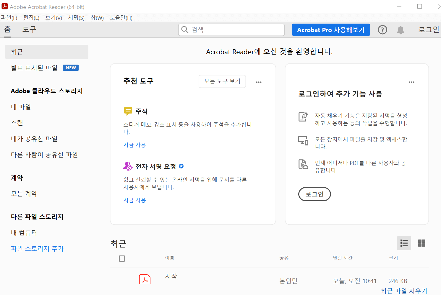Open the 파일(F) menu
The height and width of the screenshot is (295, 441).
pyautogui.click(x=9, y=18)
